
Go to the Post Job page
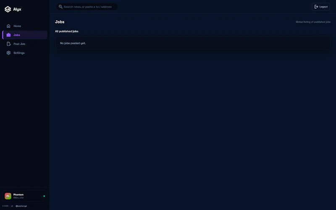[25, 44]
